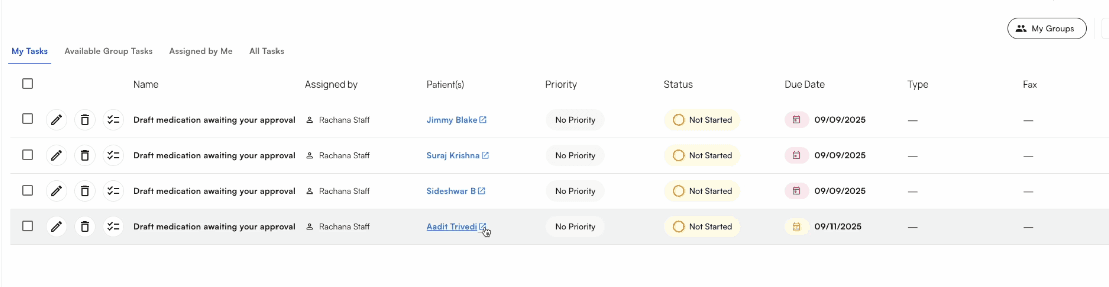Change the Not Started status on Sideshwar B's row
Viewport: 1109px width, 287px height.
tap(702, 191)
